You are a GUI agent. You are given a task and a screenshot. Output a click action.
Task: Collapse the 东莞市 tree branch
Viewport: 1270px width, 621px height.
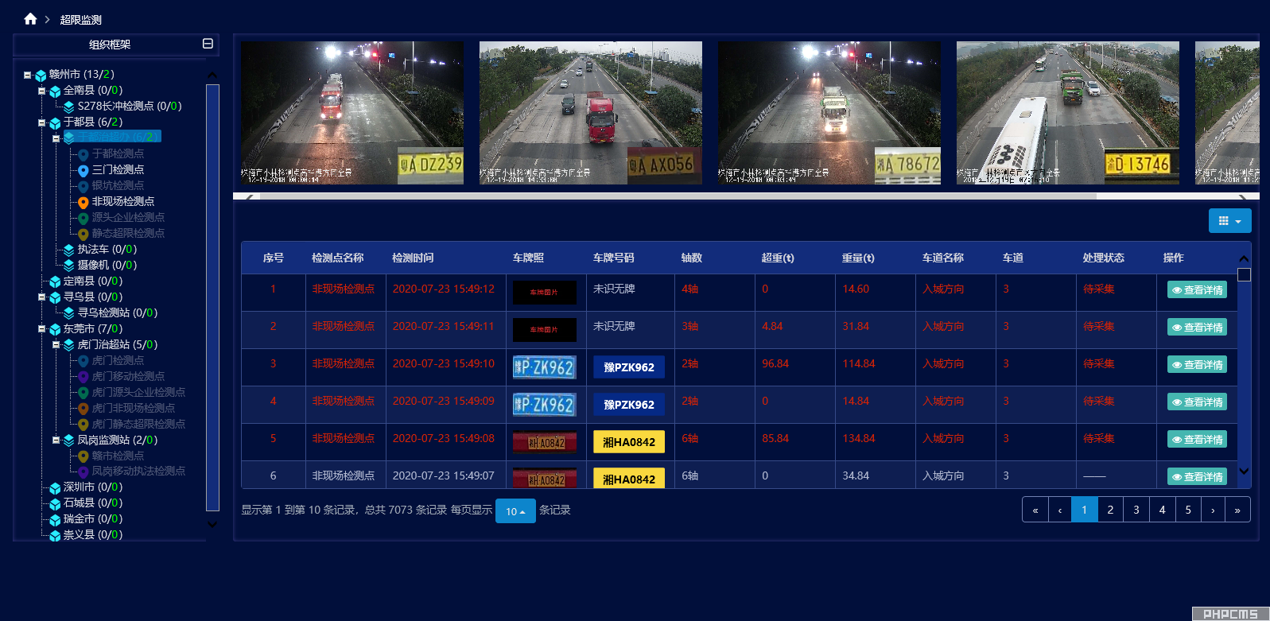click(41, 328)
